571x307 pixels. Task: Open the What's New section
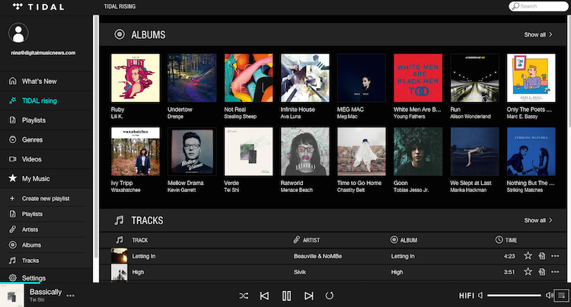coord(39,81)
